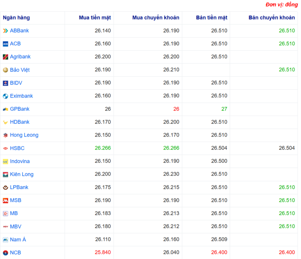The width and height of the screenshot is (301, 259).
Task: Click the MSB red logo icon
Action: click(5, 200)
